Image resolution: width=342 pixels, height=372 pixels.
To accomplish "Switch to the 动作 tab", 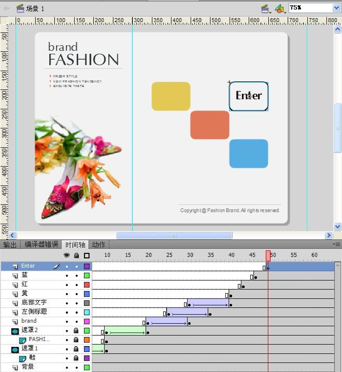I will [x=99, y=245].
